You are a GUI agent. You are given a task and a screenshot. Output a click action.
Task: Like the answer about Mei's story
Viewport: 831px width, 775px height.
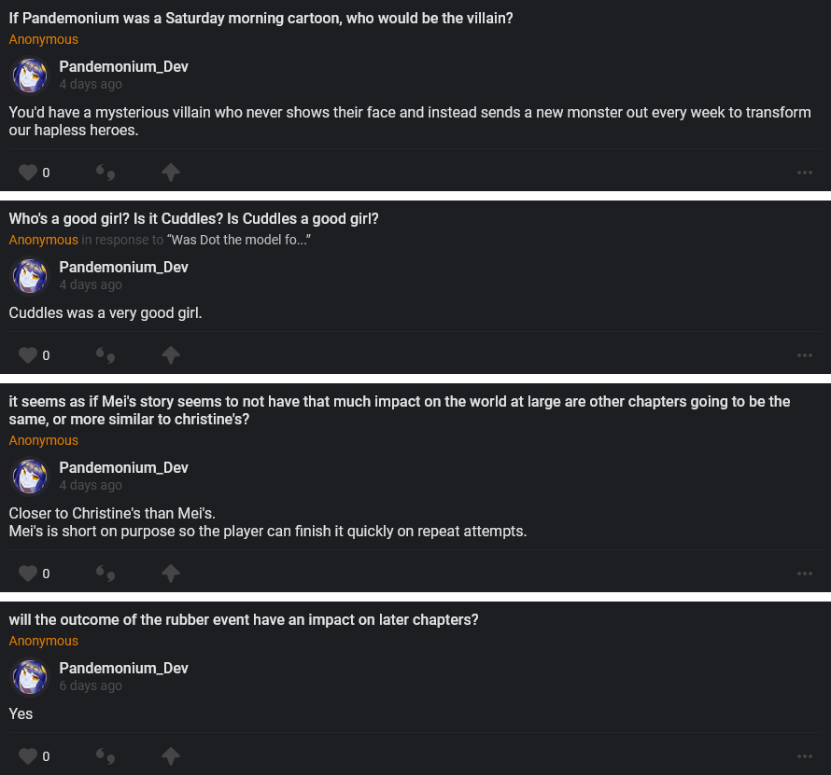coord(28,574)
